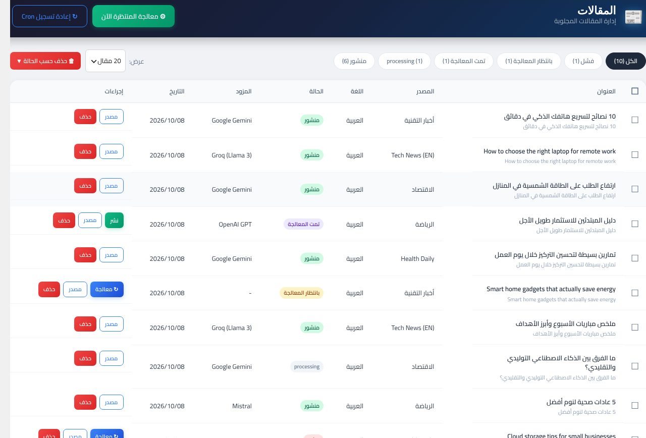
Task: Open article ما الفرق بين الذكاء الاصطناعي title
Action: [x=561, y=363]
